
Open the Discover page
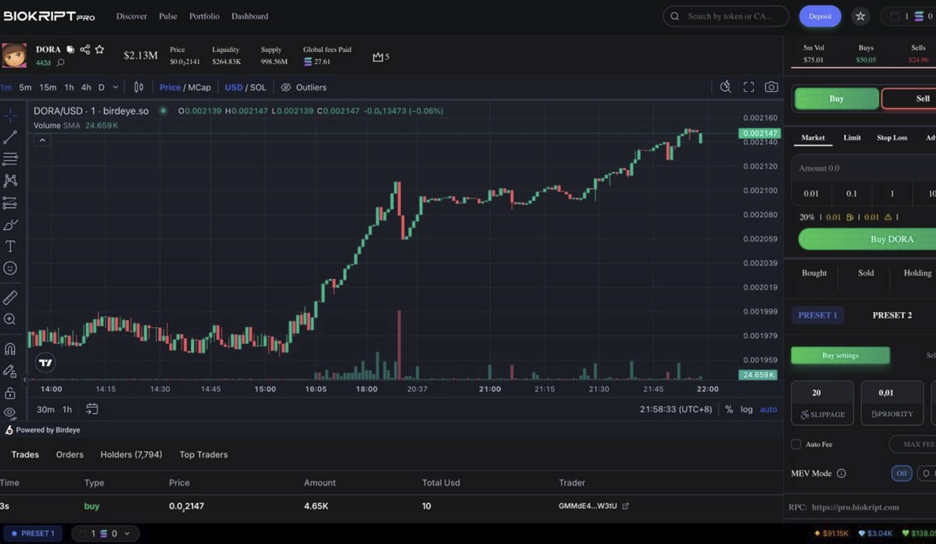(131, 16)
